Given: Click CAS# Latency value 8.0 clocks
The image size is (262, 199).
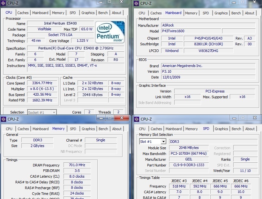Looking at the screenshot, I should click(x=77, y=176).
